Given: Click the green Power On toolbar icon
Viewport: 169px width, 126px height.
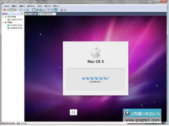Looking at the screenshot, I should pyautogui.click(x=12, y=10).
